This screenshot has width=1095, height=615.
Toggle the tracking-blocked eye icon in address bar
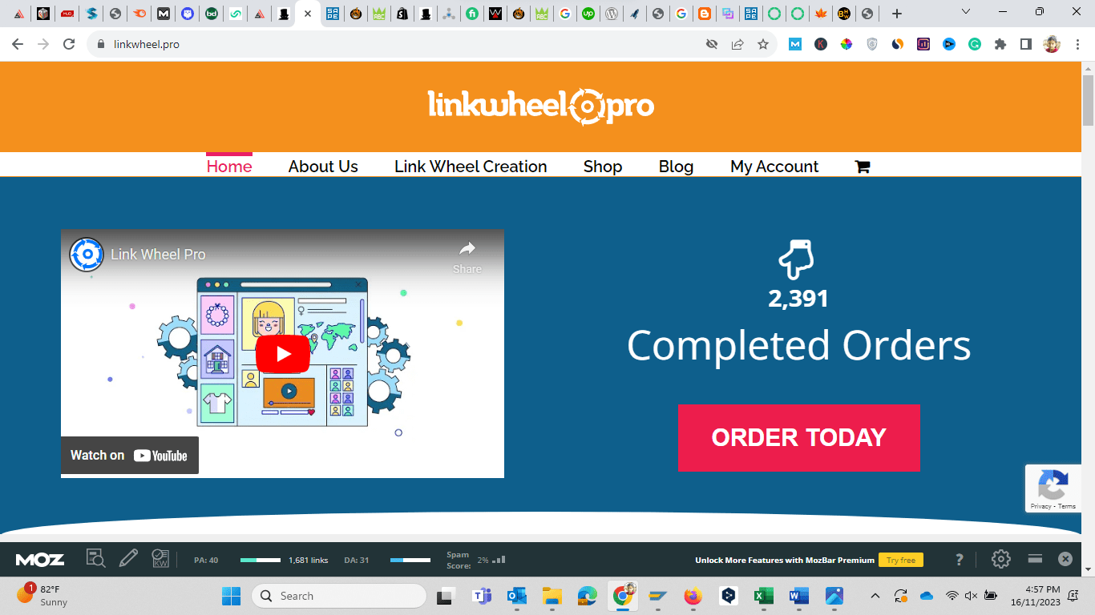pos(711,45)
